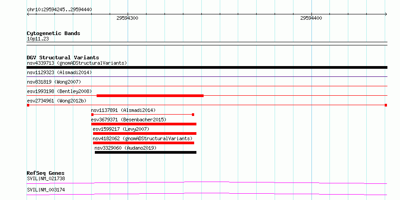Click the chr10:29594245..29594440 region label
This screenshot has width=400, height=200.
tap(59, 10)
